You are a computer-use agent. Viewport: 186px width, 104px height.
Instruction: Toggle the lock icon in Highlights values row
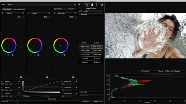point(14,96)
